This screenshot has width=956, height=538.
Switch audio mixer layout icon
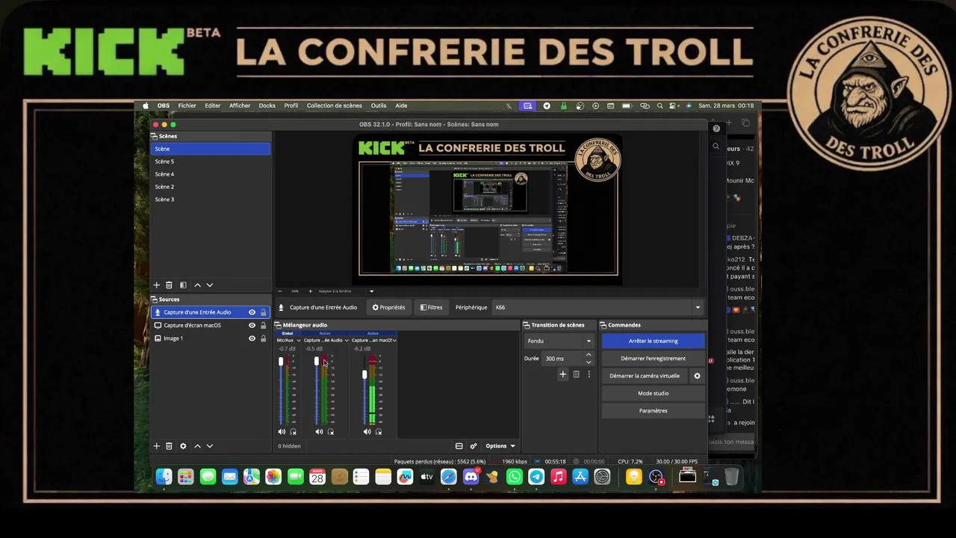tap(459, 446)
